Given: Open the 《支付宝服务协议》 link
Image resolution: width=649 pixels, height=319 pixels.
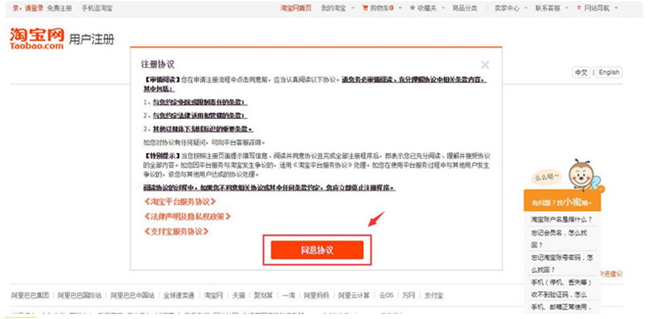Looking at the screenshot, I should (176, 231).
